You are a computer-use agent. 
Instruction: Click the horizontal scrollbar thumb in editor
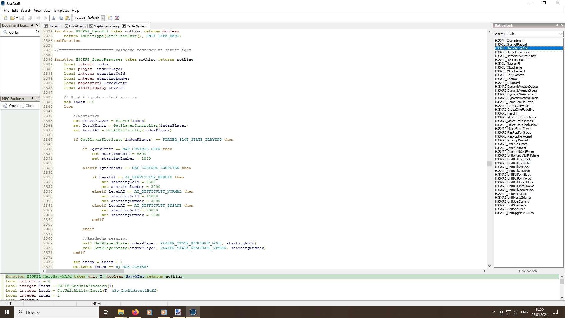click(x=85, y=271)
